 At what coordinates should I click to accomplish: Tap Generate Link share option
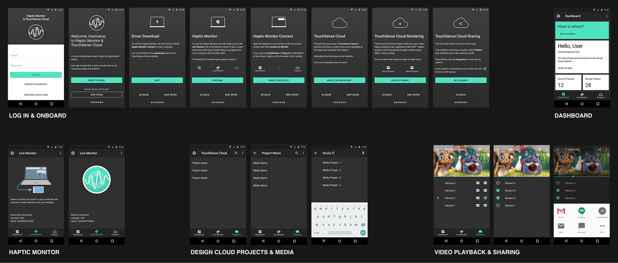coord(602,212)
